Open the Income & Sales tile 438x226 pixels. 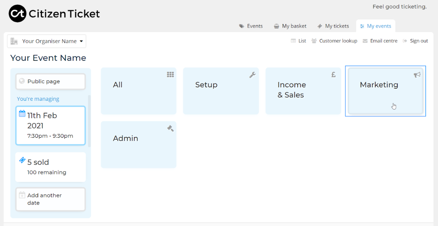click(303, 91)
